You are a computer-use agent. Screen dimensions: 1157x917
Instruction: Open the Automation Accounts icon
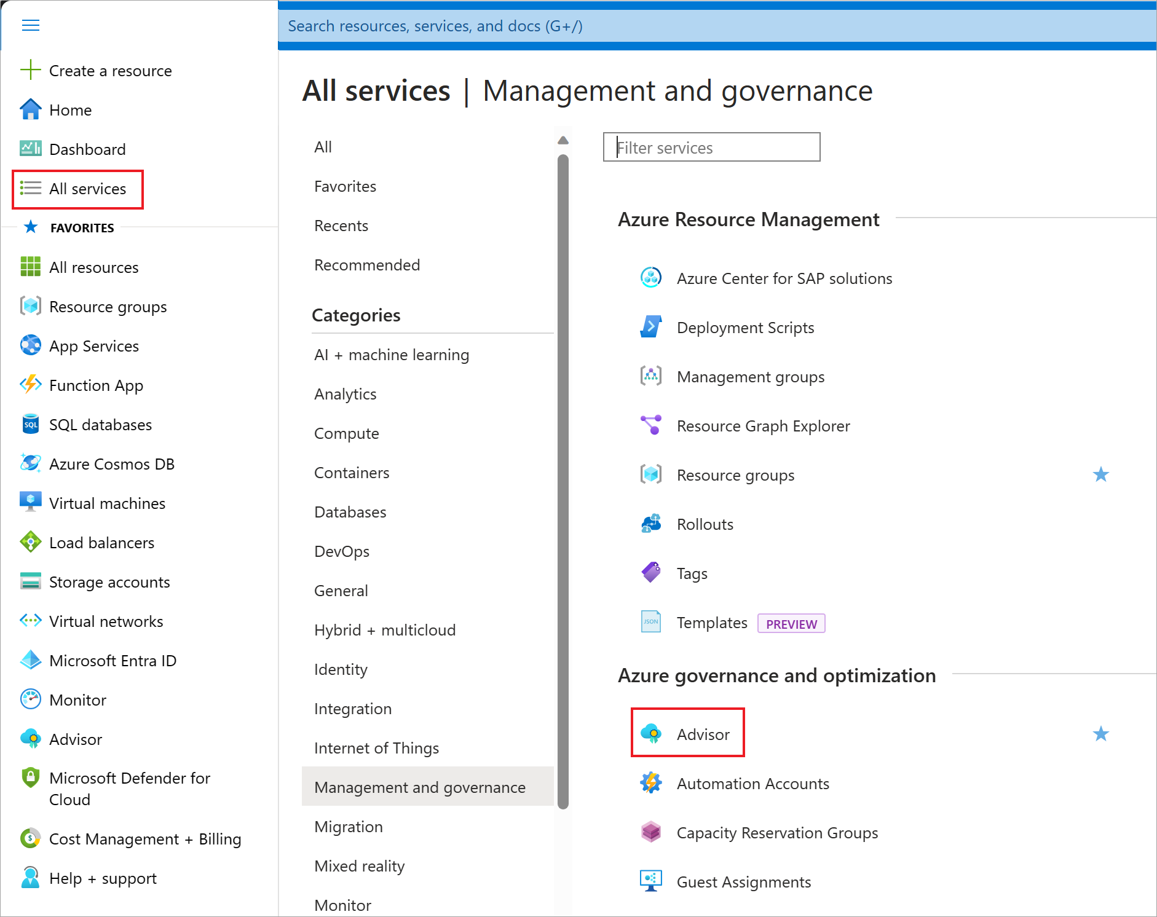(x=651, y=783)
